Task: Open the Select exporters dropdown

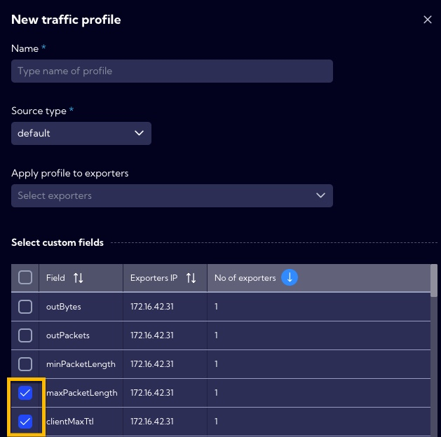Action: click(172, 195)
